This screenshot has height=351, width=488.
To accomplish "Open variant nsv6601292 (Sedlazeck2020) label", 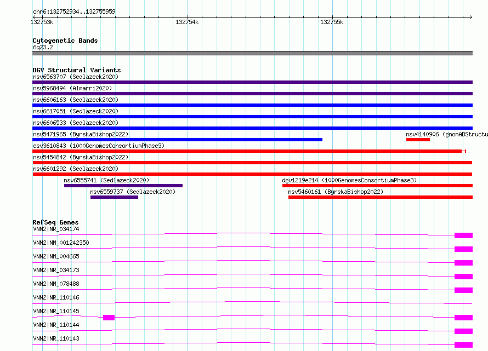I will pos(76,169).
